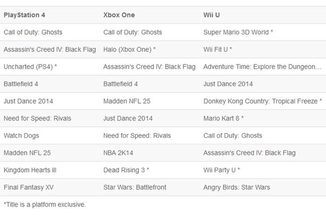Click Star Wars: Battlefront cell
326x217 pixels.
pos(135,187)
